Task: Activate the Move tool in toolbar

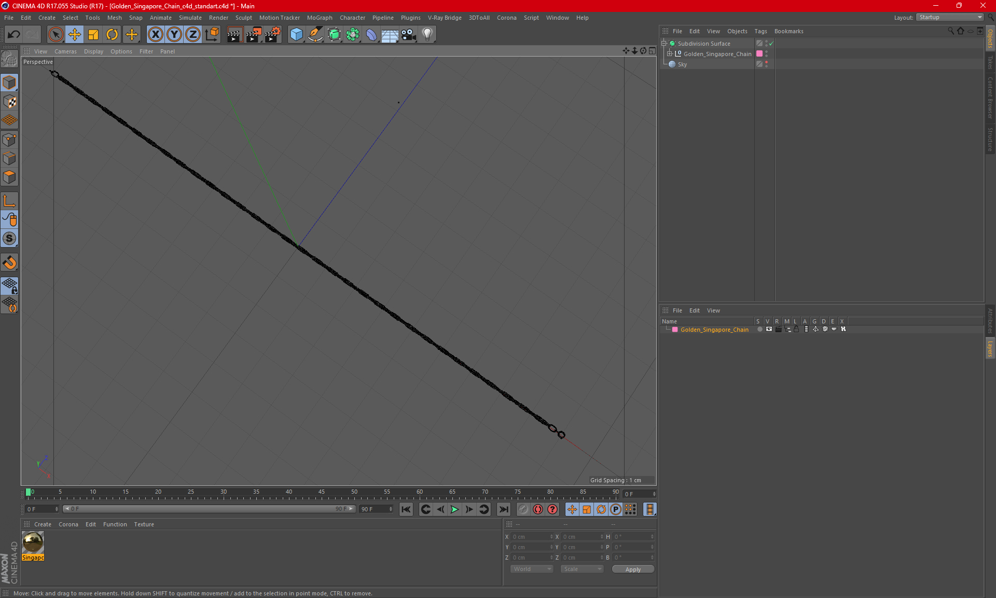Action: [x=75, y=35]
